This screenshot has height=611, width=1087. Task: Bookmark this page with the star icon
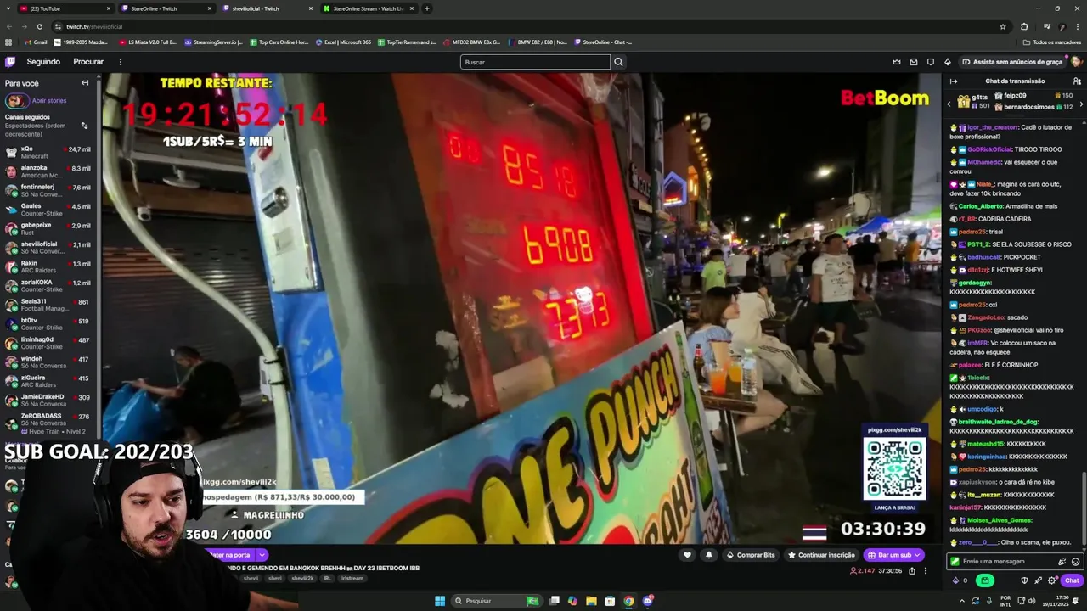(x=1003, y=26)
